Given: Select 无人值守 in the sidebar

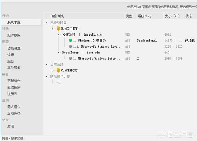Looking at the screenshot, I should (x=14, y=107).
